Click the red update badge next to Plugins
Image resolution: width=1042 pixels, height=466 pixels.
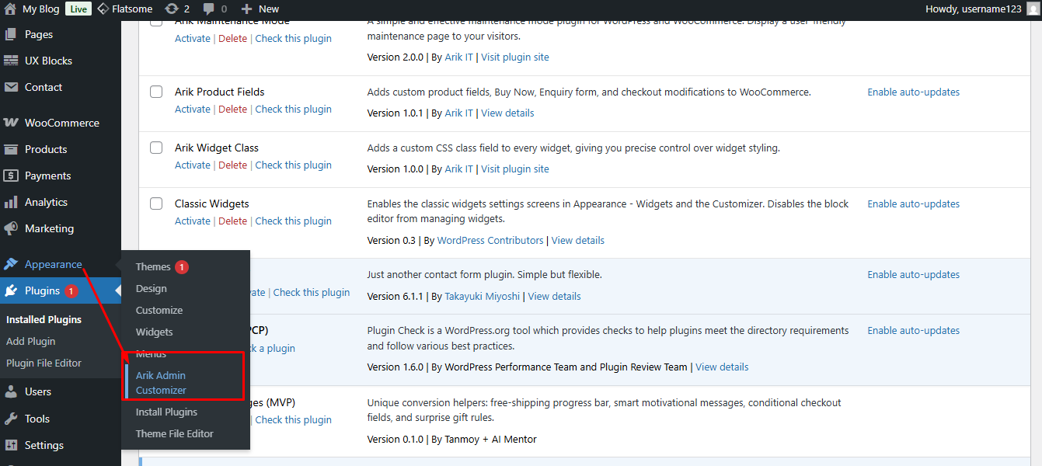71,291
